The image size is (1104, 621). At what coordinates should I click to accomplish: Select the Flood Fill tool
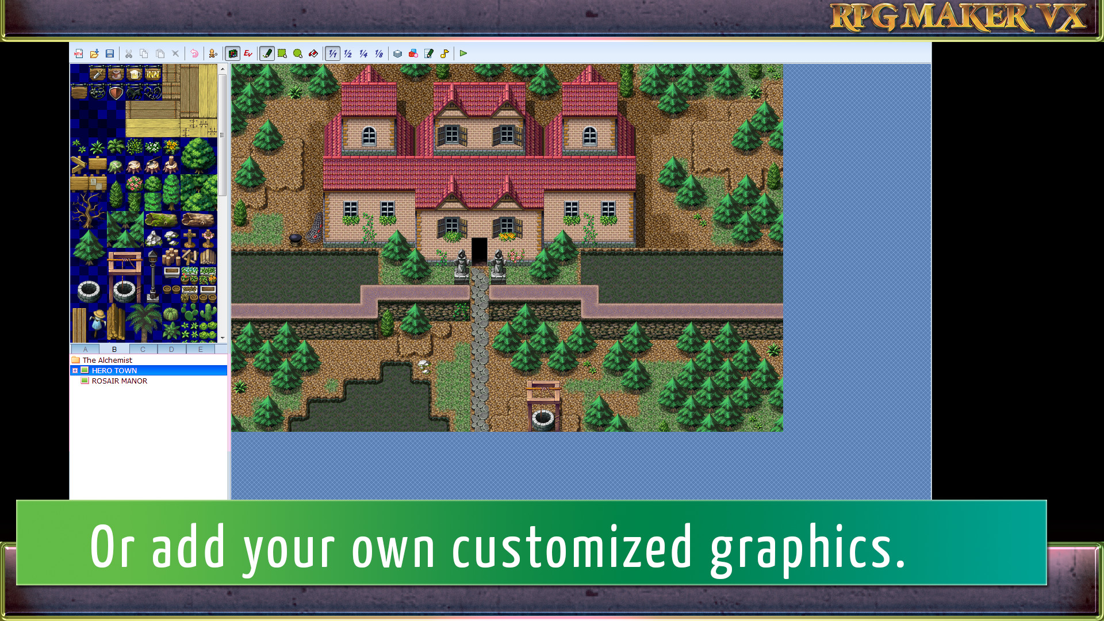(x=313, y=53)
